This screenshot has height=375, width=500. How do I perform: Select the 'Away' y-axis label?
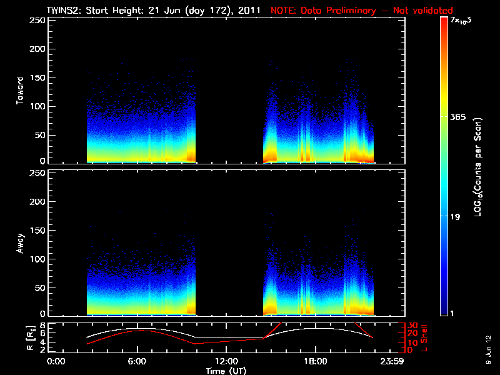coord(21,243)
